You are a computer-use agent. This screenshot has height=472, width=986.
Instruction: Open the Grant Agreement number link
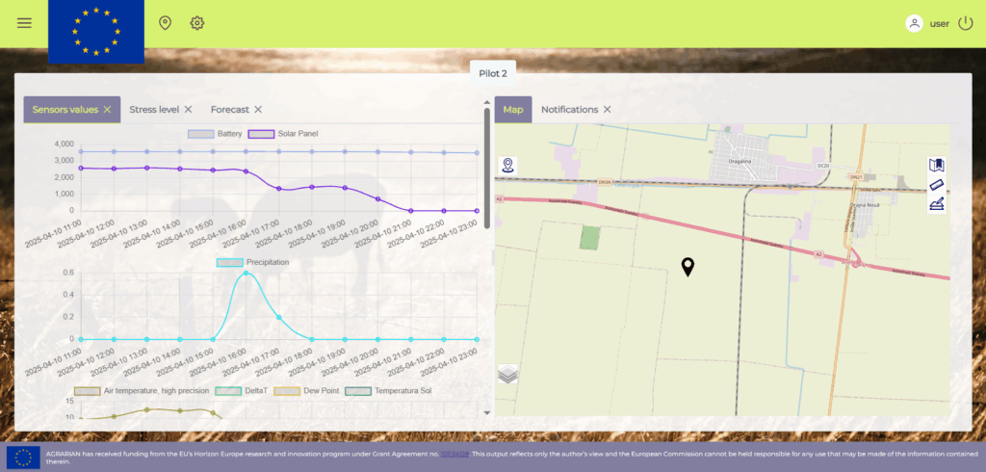[x=454, y=453]
